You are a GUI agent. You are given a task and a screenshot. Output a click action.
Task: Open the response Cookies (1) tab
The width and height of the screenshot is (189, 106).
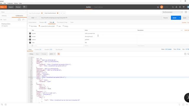[x=38, y=49]
